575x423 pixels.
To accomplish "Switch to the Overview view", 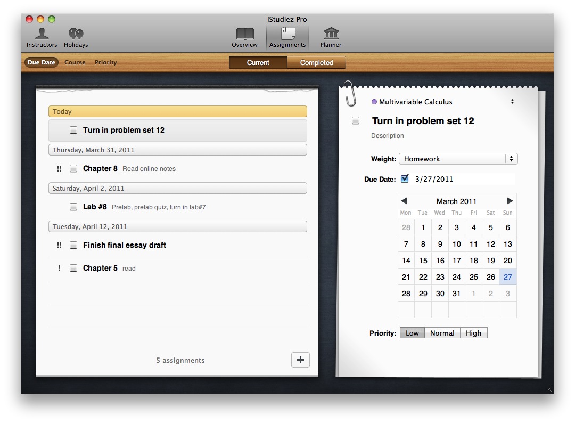I will point(244,36).
